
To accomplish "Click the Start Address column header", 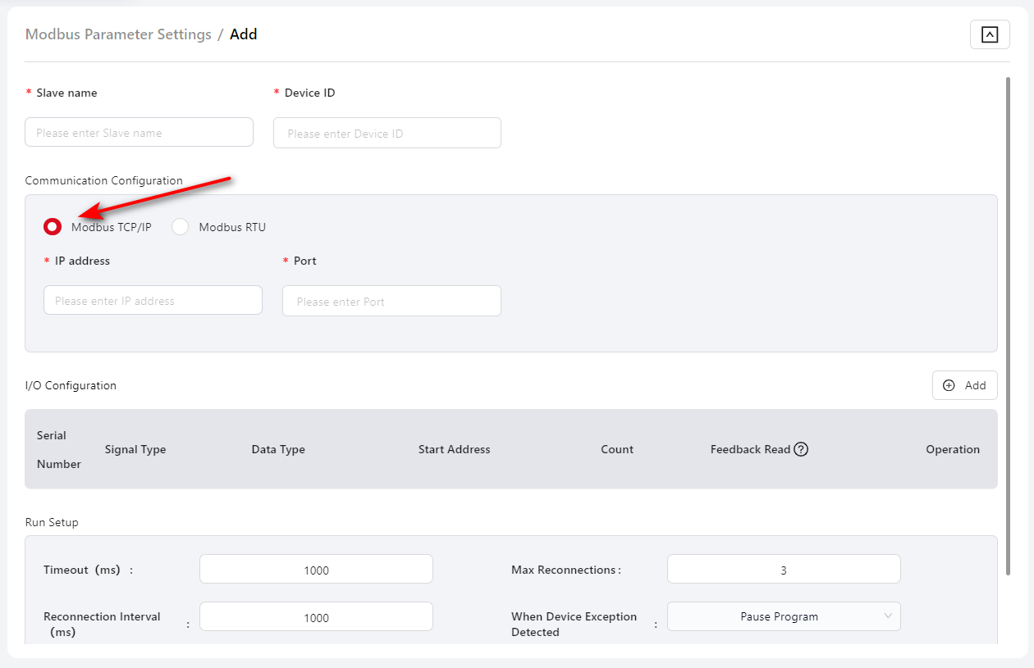I will point(454,449).
